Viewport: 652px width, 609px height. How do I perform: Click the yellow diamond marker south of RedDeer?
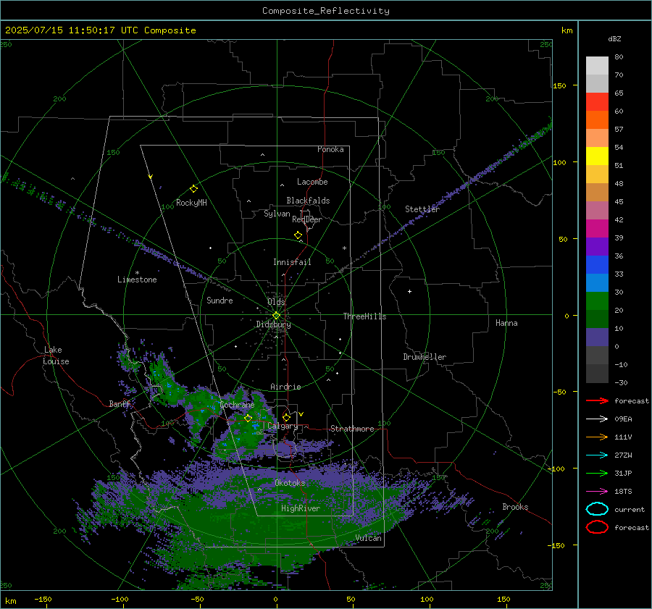click(x=298, y=235)
